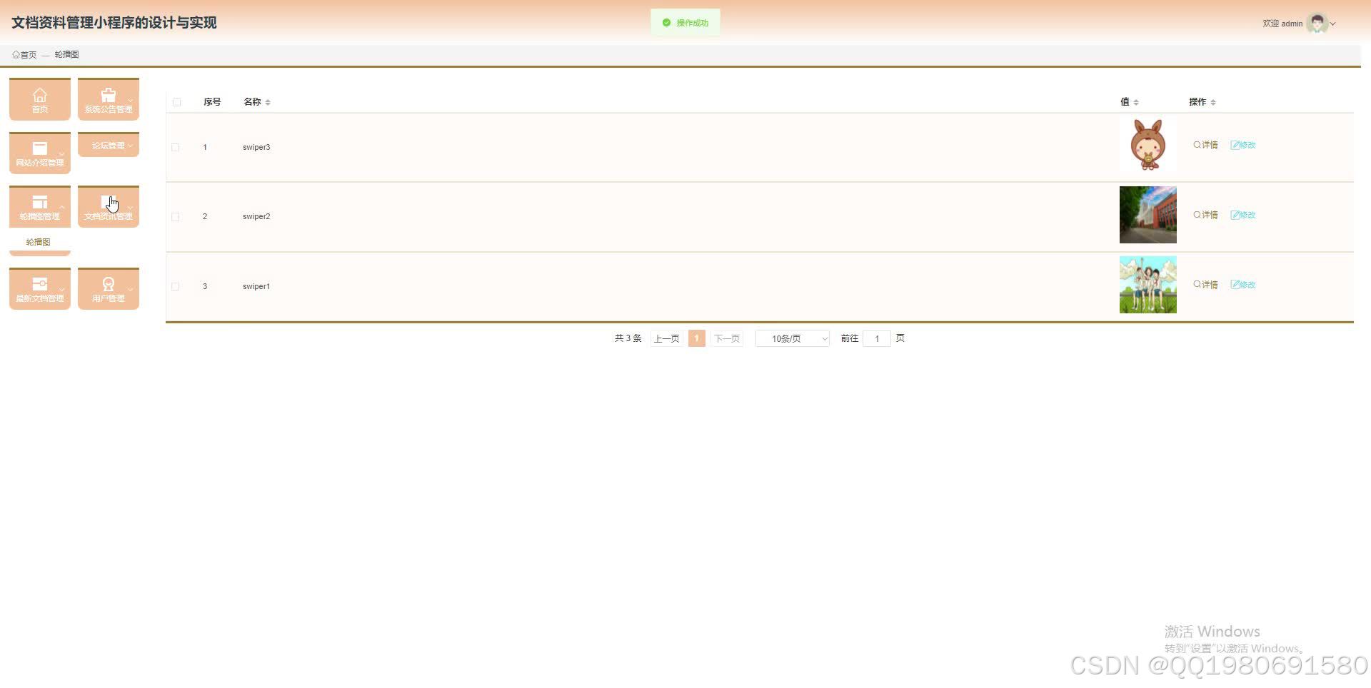Collapse the 轮播图管理 chevron
This screenshot has height=688, width=1371.
tap(61, 207)
